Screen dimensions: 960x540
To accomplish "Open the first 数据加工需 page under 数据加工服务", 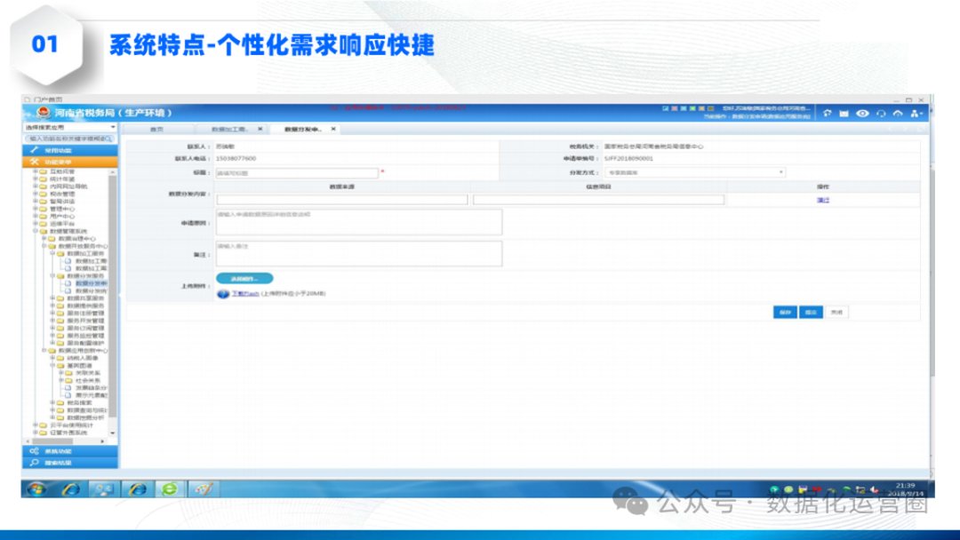I will 91,261.
